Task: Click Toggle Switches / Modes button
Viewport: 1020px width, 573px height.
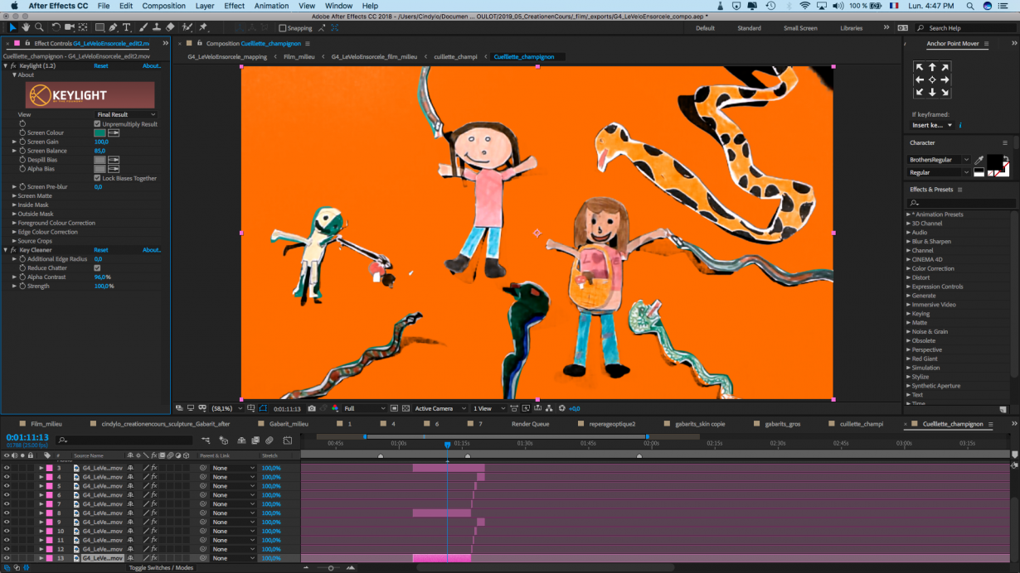Action: [x=161, y=567]
